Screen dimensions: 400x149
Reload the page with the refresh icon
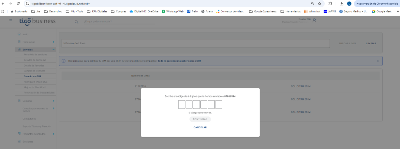(x=18, y=4)
